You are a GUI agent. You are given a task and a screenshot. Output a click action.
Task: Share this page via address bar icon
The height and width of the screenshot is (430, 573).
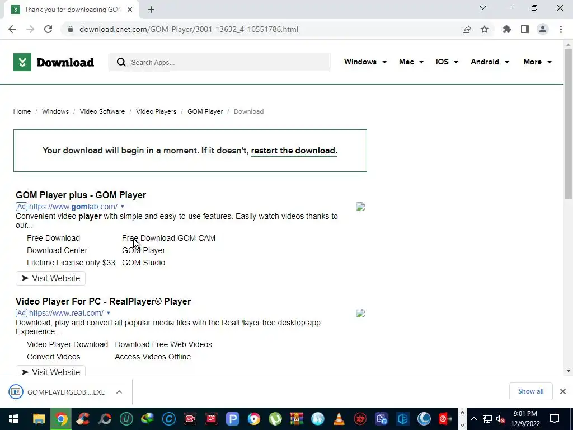(467, 29)
